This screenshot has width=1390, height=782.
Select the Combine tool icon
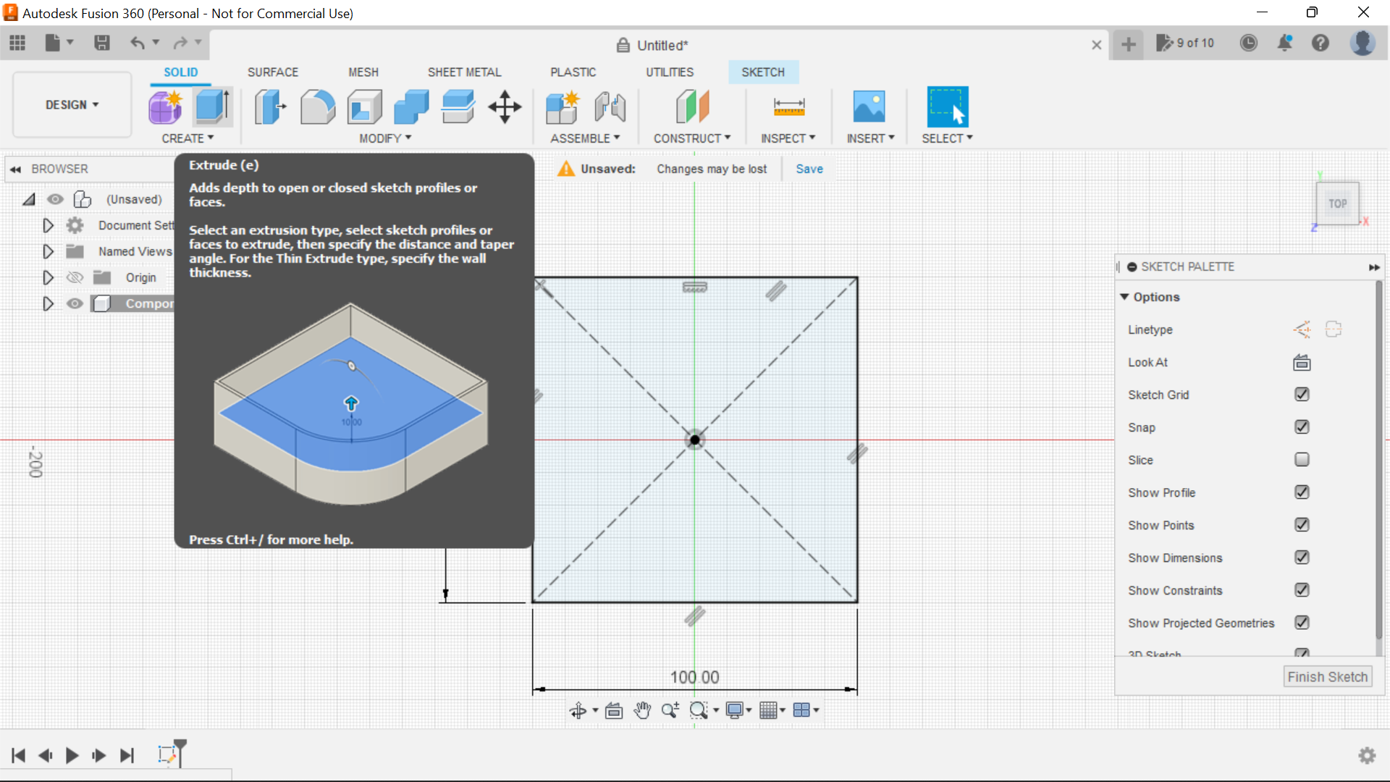coord(413,106)
